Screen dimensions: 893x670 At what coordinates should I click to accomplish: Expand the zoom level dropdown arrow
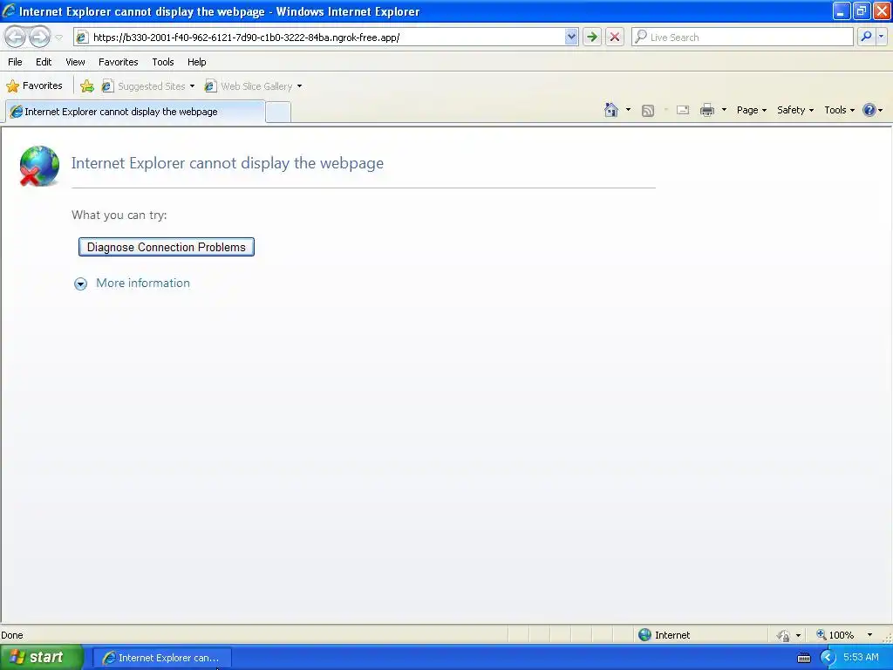pyautogui.click(x=869, y=635)
